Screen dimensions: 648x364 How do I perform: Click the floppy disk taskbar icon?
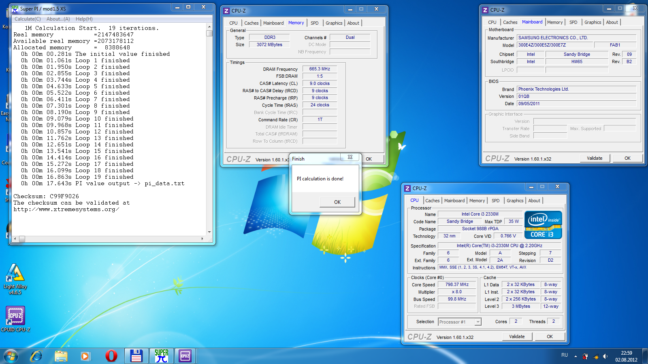(136, 356)
